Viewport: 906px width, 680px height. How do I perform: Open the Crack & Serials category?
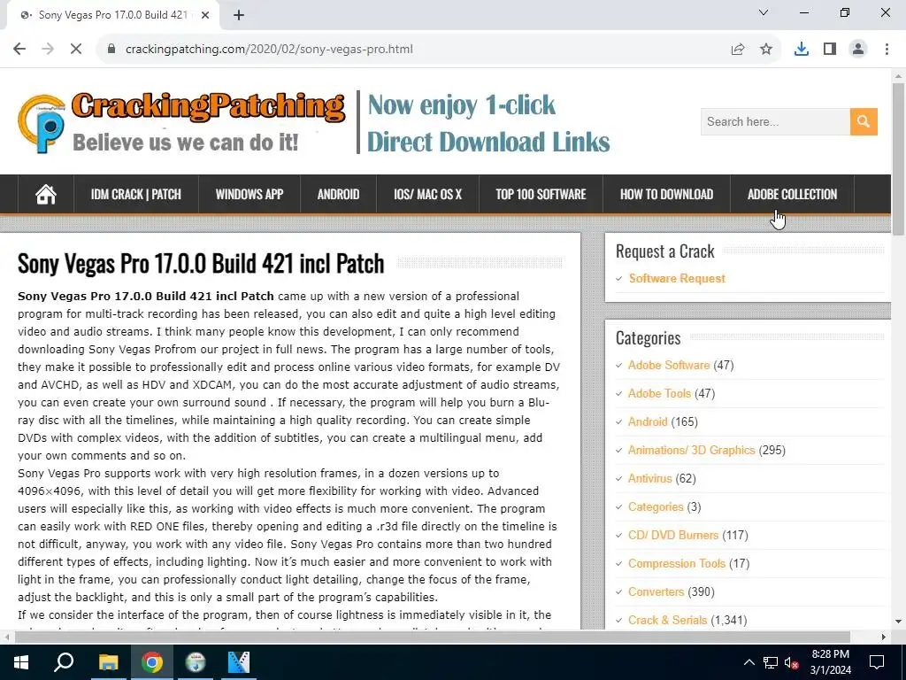(667, 620)
